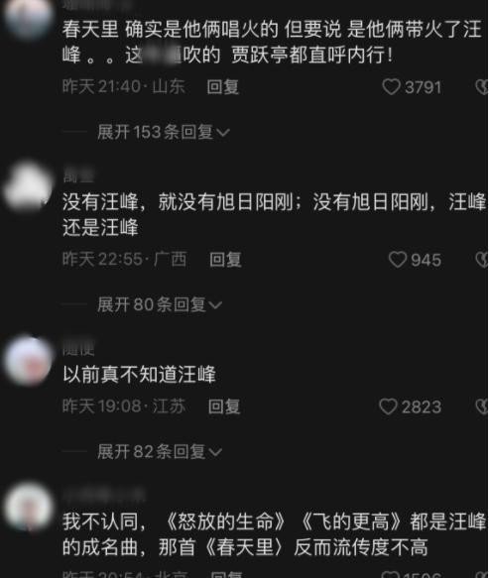Select comment text 以前真不知道汪峰

(139, 376)
